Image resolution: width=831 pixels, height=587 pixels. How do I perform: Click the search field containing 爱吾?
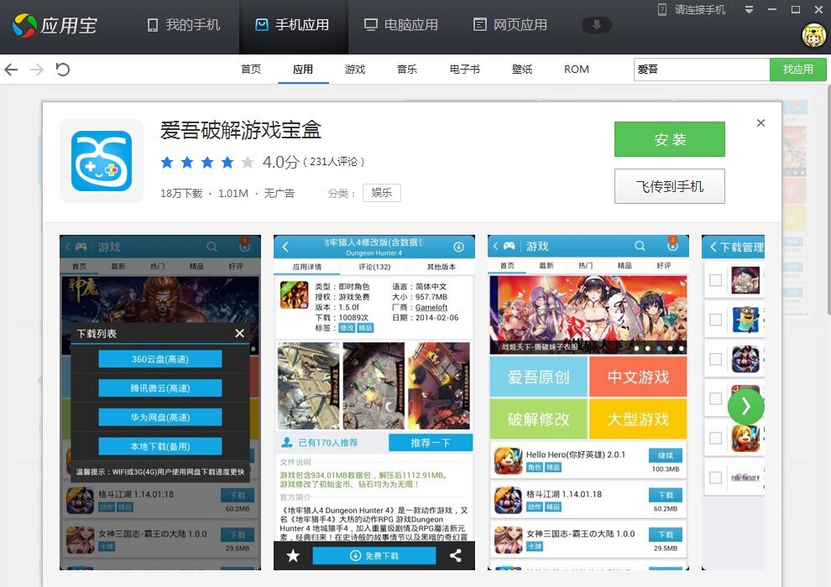pos(702,70)
